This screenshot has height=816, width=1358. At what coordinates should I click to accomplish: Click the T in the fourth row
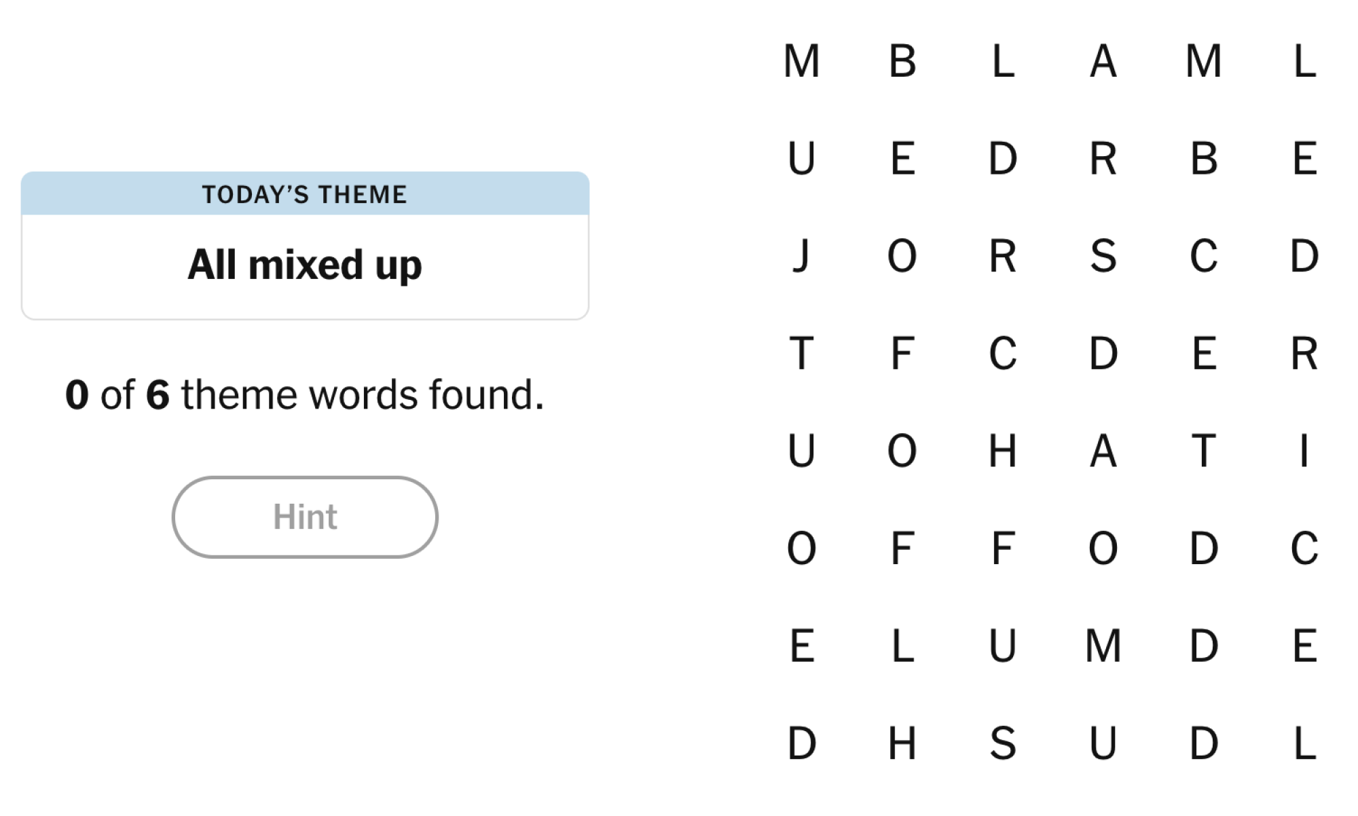[802, 353]
